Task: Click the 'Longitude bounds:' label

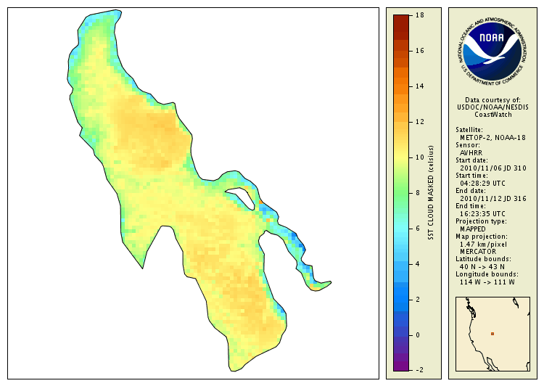Action: coord(487,274)
